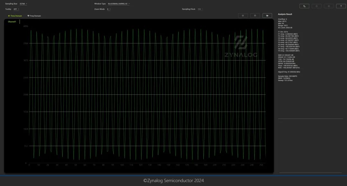The width and height of the screenshot is (347, 186).
Task: Click the save waveform disk icon
Action: (243, 15)
